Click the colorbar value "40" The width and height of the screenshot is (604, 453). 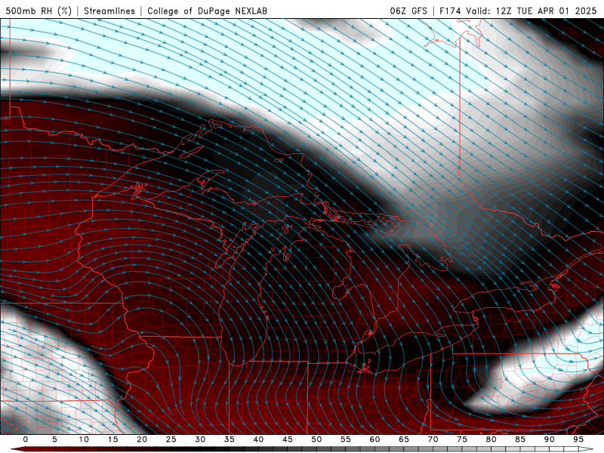pos(258,439)
